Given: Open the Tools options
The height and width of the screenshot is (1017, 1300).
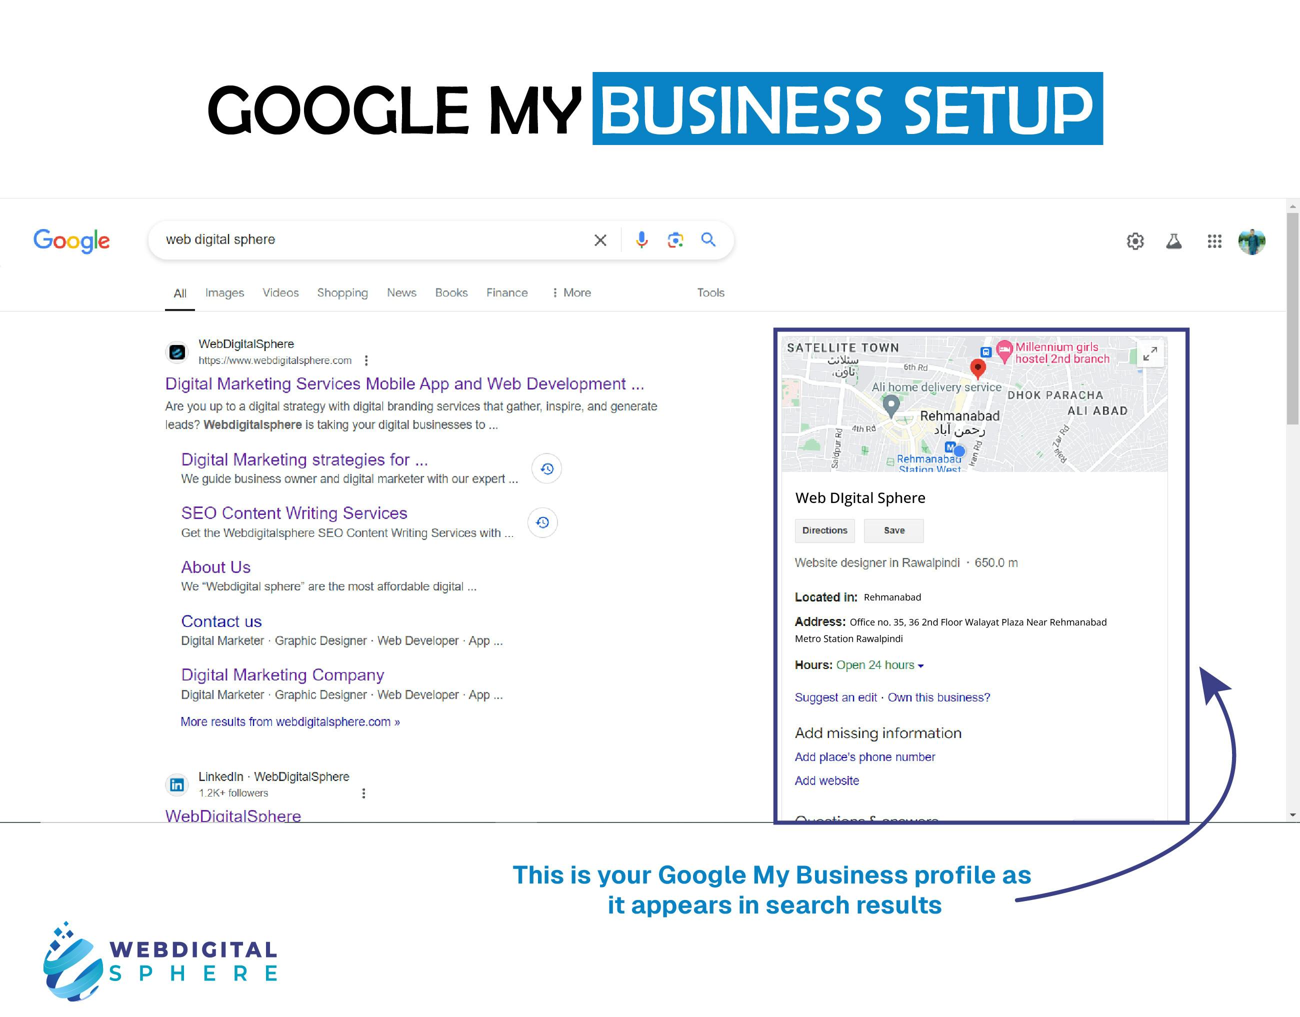Looking at the screenshot, I should (x=710, y=292).
